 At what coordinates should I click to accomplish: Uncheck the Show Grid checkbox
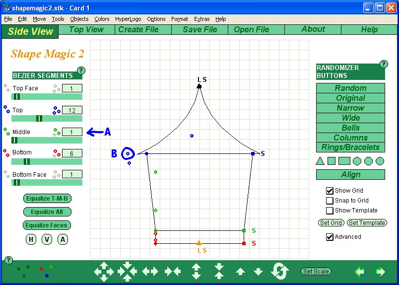pos(330,191)
